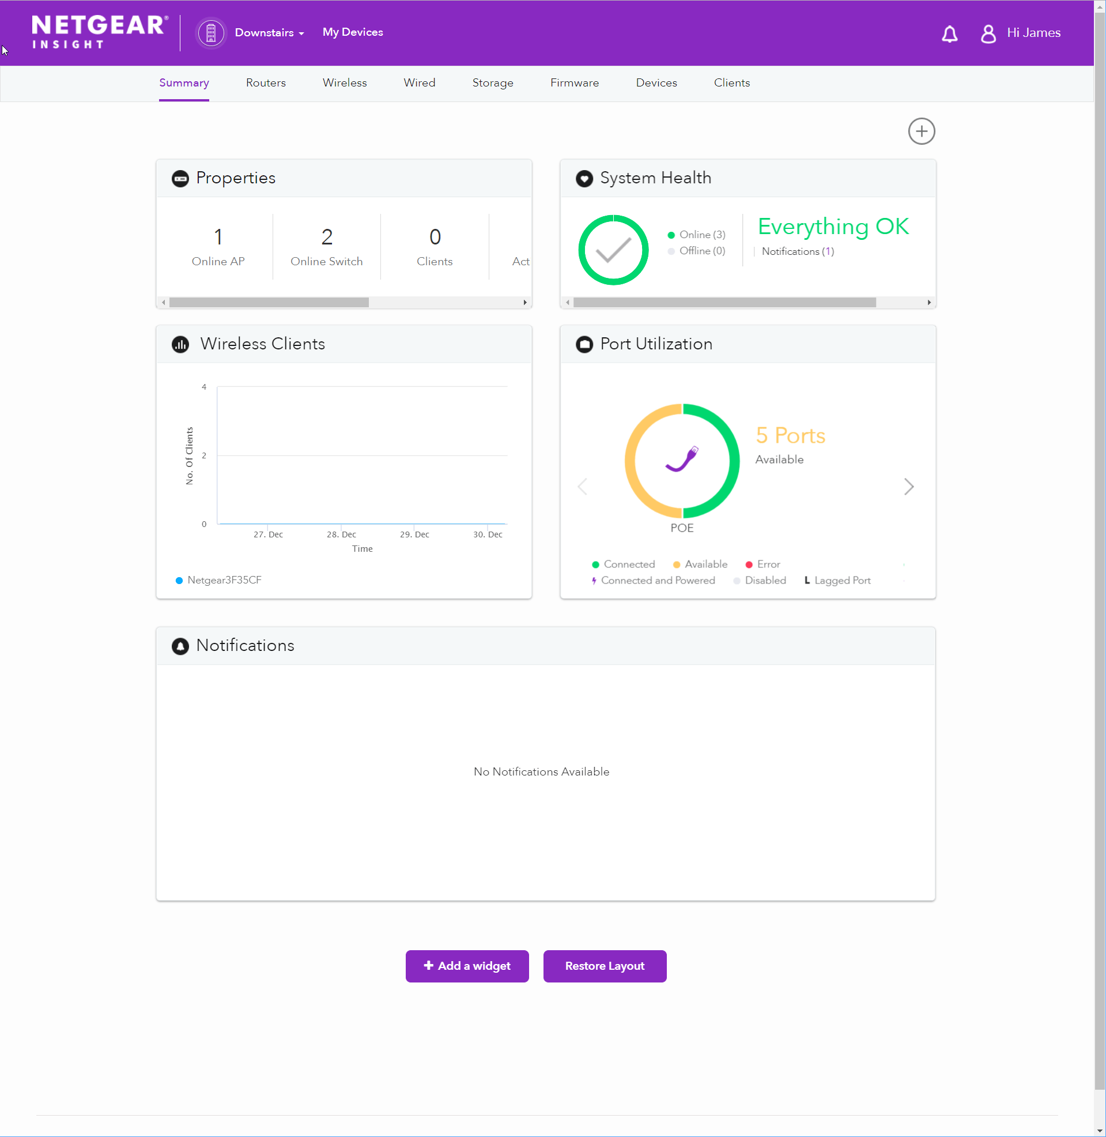This screenshot has height=1137, width=1106.
Task: Click the Port Utilization header icon
Action: tap(584, 345)
